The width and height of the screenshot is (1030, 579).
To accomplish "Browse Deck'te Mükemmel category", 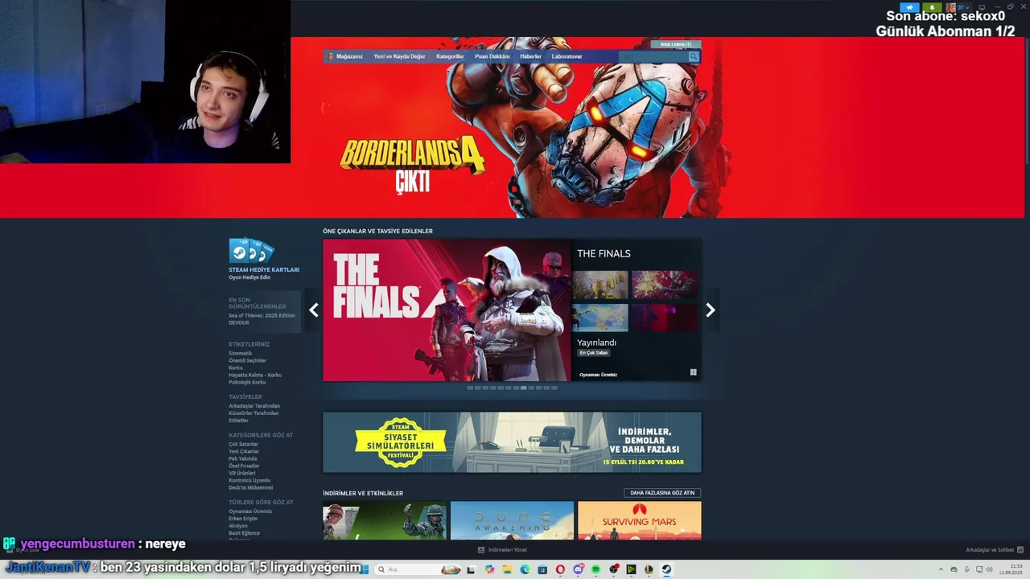I will (251, 487).
